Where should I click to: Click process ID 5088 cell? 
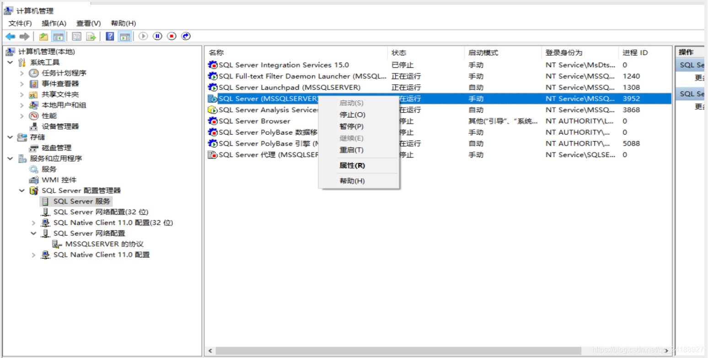pyautogui.click(x=631, y=143)
